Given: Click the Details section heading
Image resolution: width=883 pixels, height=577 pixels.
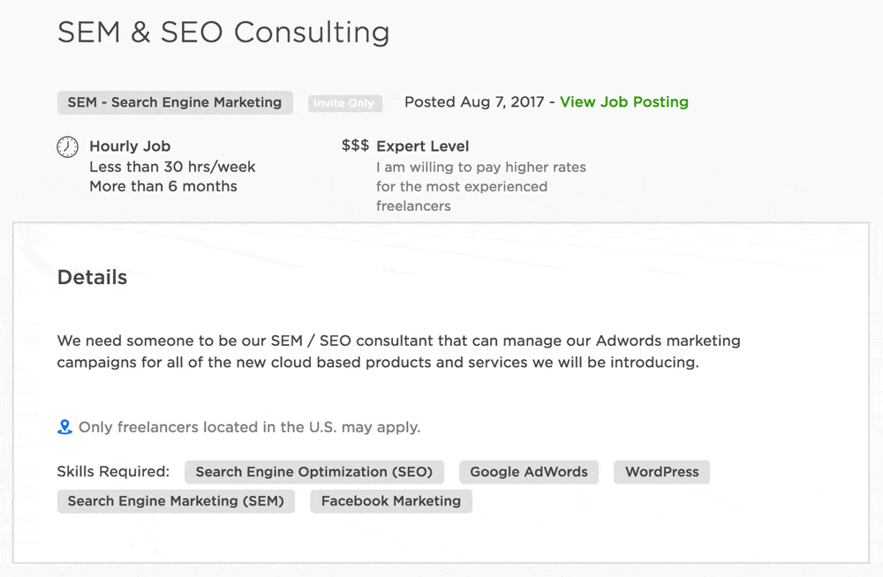Looking at the screenshot, I should click(x=92, y=277).
